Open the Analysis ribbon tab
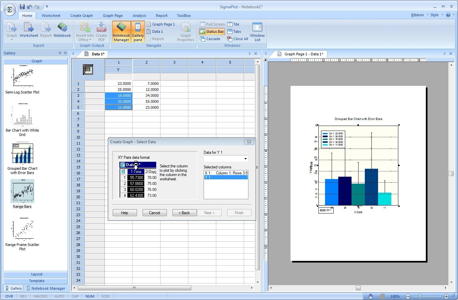Viewport: 458px width, 300px height. click(x=139, y=16)
